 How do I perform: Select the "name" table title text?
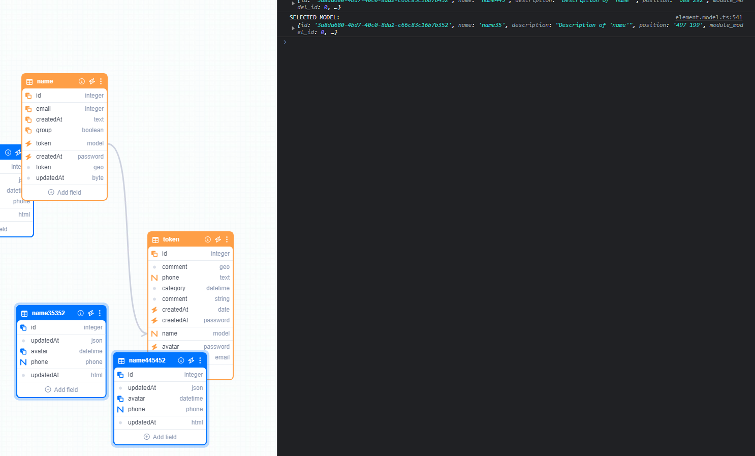click(45, 81)
